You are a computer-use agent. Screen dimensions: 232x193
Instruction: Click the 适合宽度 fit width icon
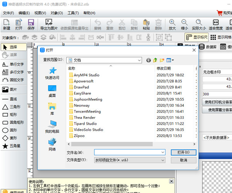(x=216, y=25)
